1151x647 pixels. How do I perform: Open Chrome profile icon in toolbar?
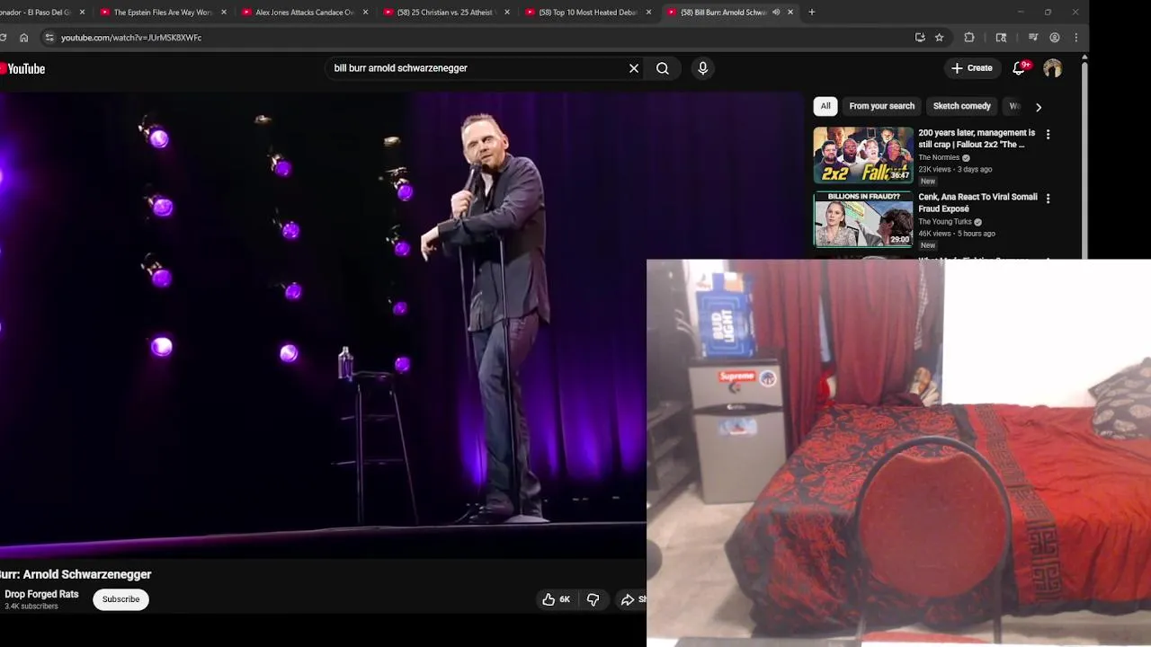tap(1055, 38)
